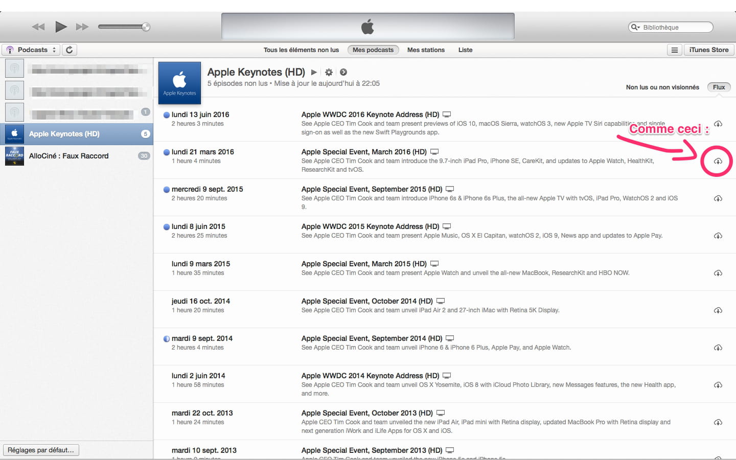Click video icon beside WWDC 2015 Keynote

tap(447, 226)
